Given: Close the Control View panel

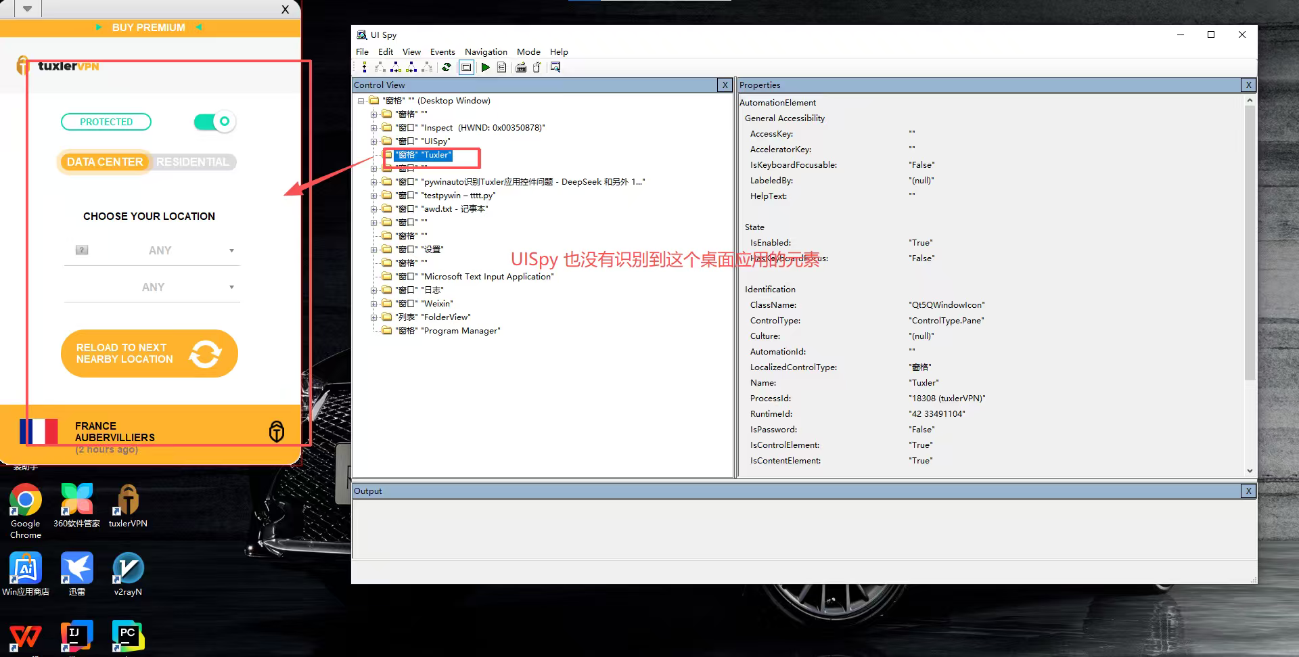Looking at the screenshot, I should click(x=725, y=85).
